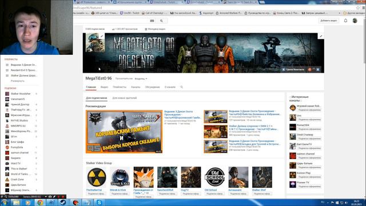Open the Stalker Shef channel thumbnail
Screen dimensions: 366x206
(x=262, y=177)
